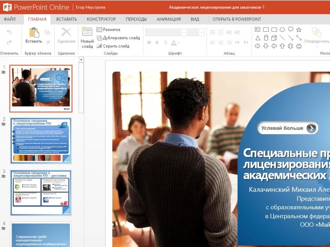Image resolution: width=330 pixels, height=247 pixels.
Task: Open the Office app launcher grid
Action: coord(7,7)
